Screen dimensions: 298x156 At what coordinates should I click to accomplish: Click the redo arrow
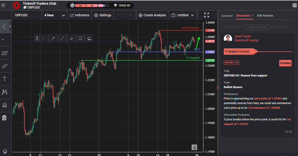pyautogui.click(x=130, y=15)
